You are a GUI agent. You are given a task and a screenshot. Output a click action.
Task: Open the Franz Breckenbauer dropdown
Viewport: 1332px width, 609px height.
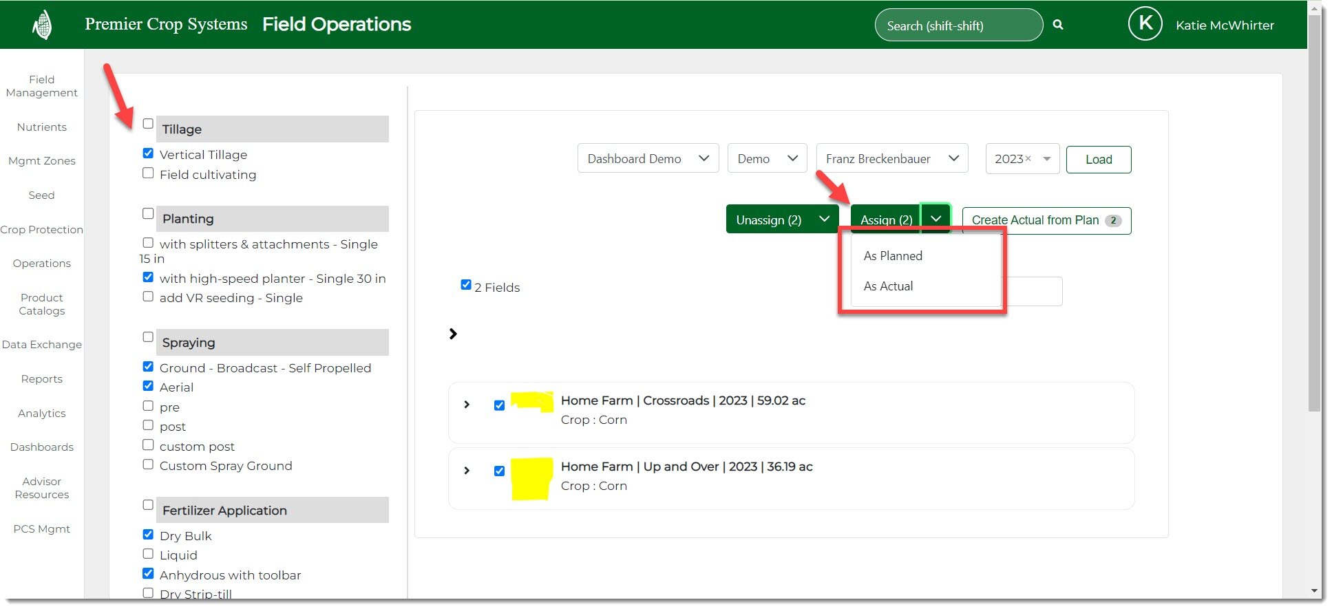point(891,158)
